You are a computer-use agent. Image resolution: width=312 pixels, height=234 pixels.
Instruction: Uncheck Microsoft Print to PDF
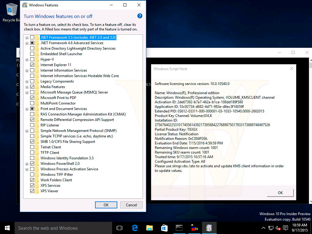pos(32,98)
